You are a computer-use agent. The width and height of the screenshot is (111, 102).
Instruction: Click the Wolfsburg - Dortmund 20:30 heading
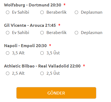click(33, 5)
